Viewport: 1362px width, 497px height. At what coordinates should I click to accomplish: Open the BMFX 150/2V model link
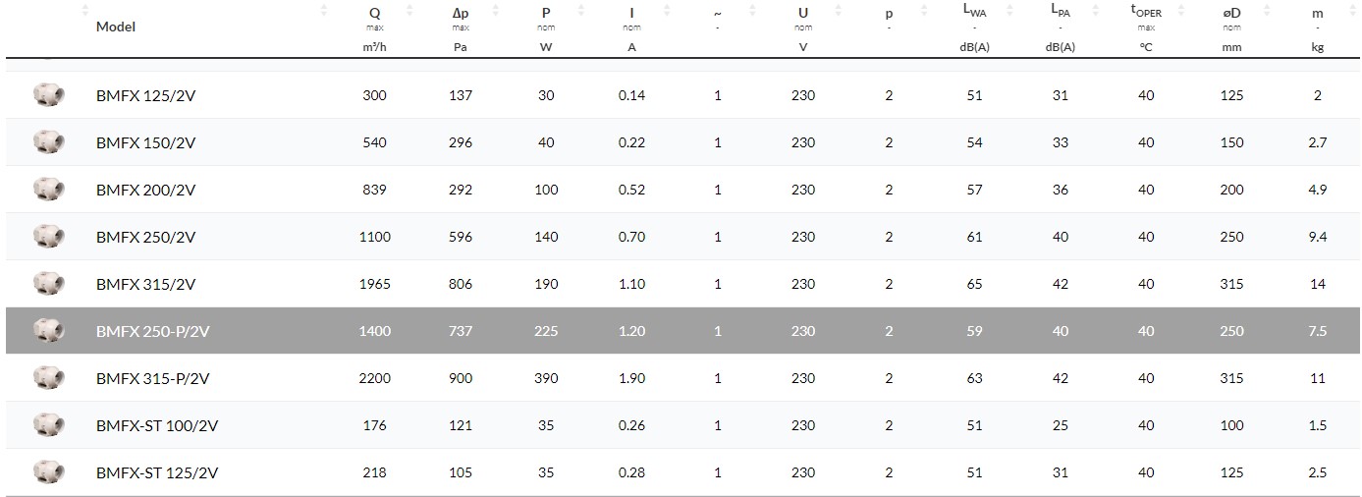click(145, 142)
